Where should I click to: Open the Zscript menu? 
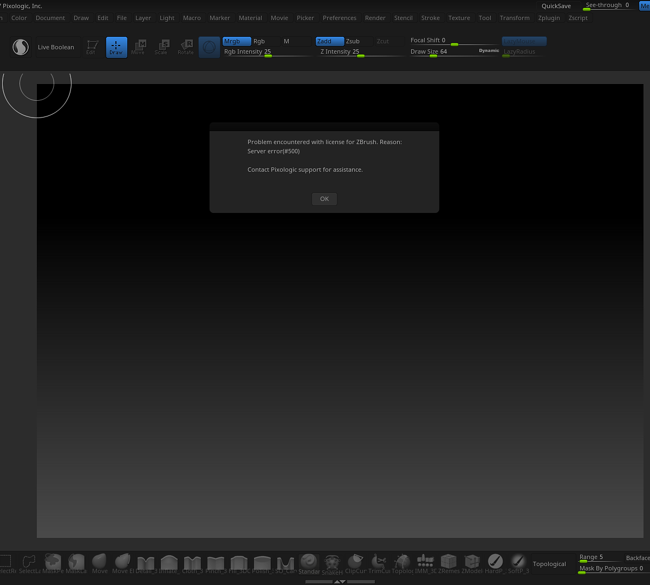(x=578, y=18)
